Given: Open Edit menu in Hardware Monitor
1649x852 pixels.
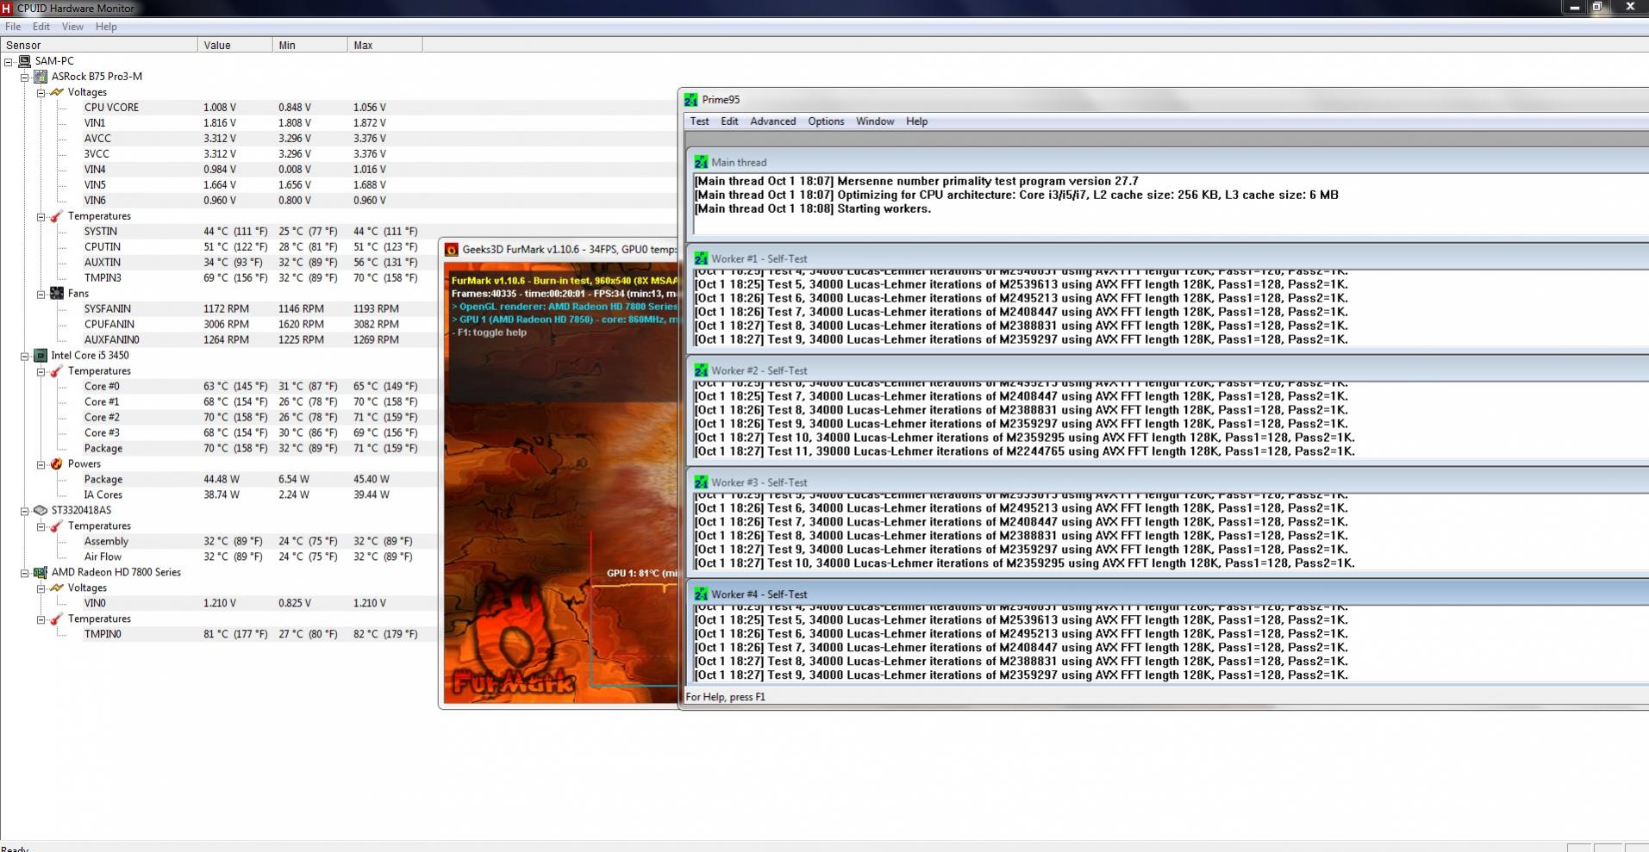Looking at the screenshot, I should coord(41,27).
